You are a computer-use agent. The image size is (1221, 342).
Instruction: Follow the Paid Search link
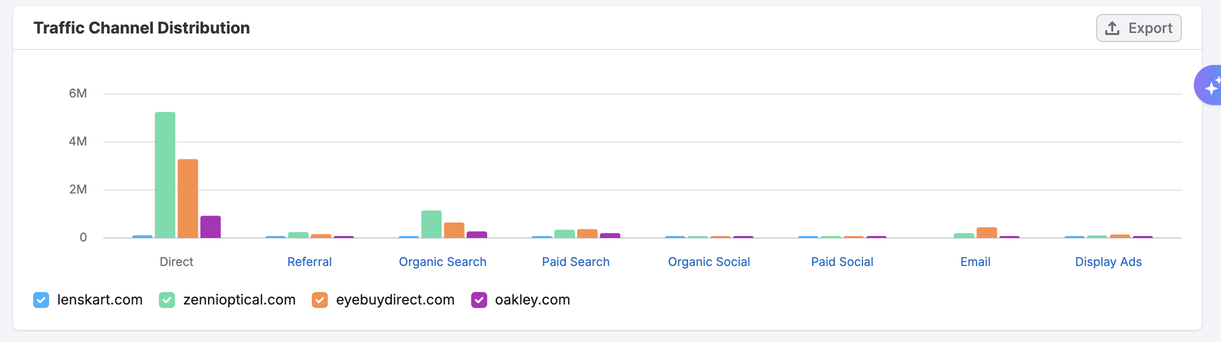pos(575,262)
